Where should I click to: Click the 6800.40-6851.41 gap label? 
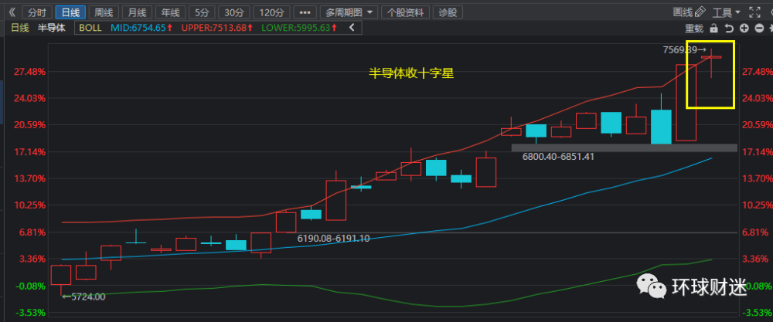pyautogui.click(x=560, y=157)
